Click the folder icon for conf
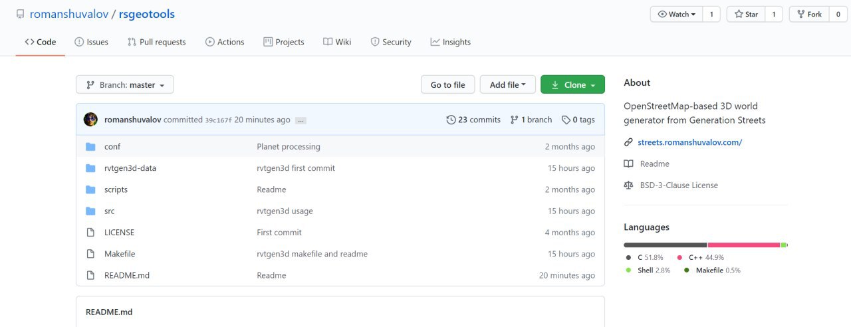The height and width of the screenshot is (327, 851). (90, 146)
